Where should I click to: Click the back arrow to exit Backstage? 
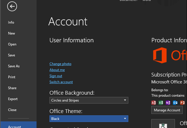(12, 6)
